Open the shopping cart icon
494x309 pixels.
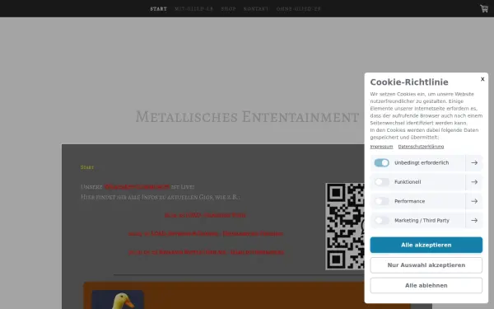[484, 8]
